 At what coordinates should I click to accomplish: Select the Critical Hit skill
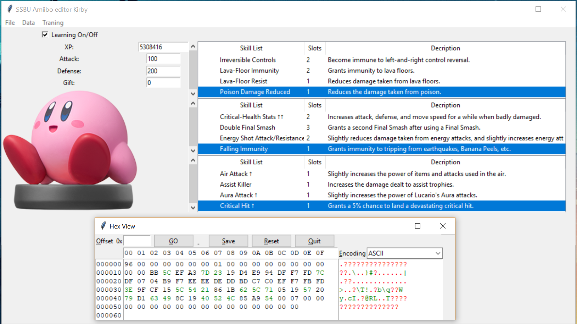click(x=382, y=206)
